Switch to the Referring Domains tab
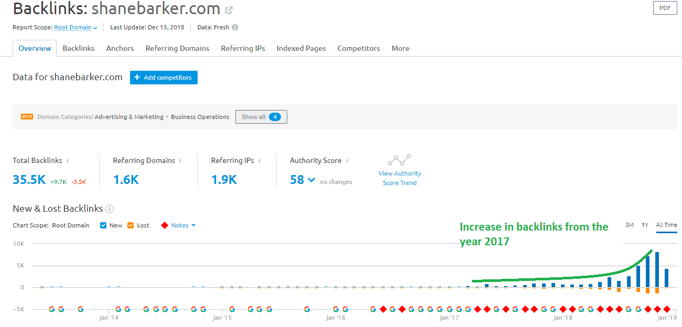Screen dimensions: 682x327 [177, 48]
